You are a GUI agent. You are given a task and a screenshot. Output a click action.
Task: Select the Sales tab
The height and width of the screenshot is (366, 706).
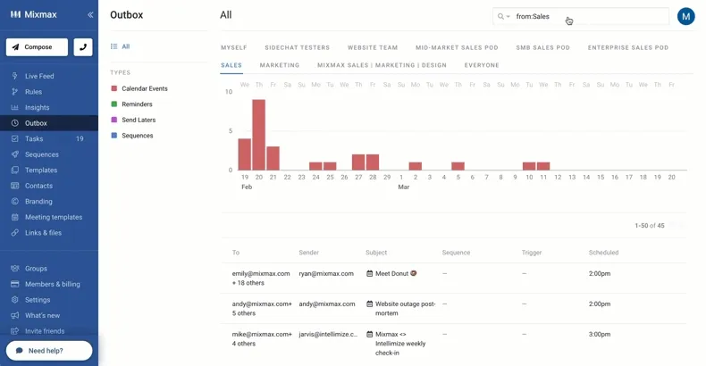[x=231, y=65]
